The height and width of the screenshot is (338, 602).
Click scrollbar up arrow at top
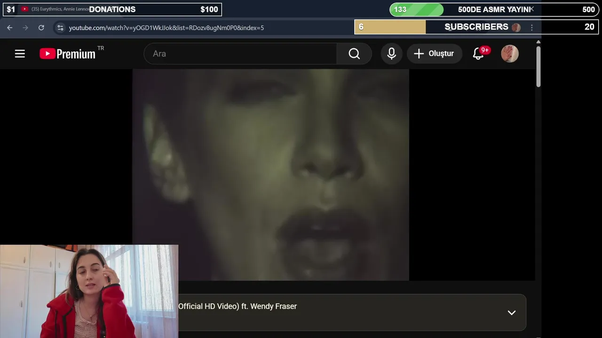[538, 42]
